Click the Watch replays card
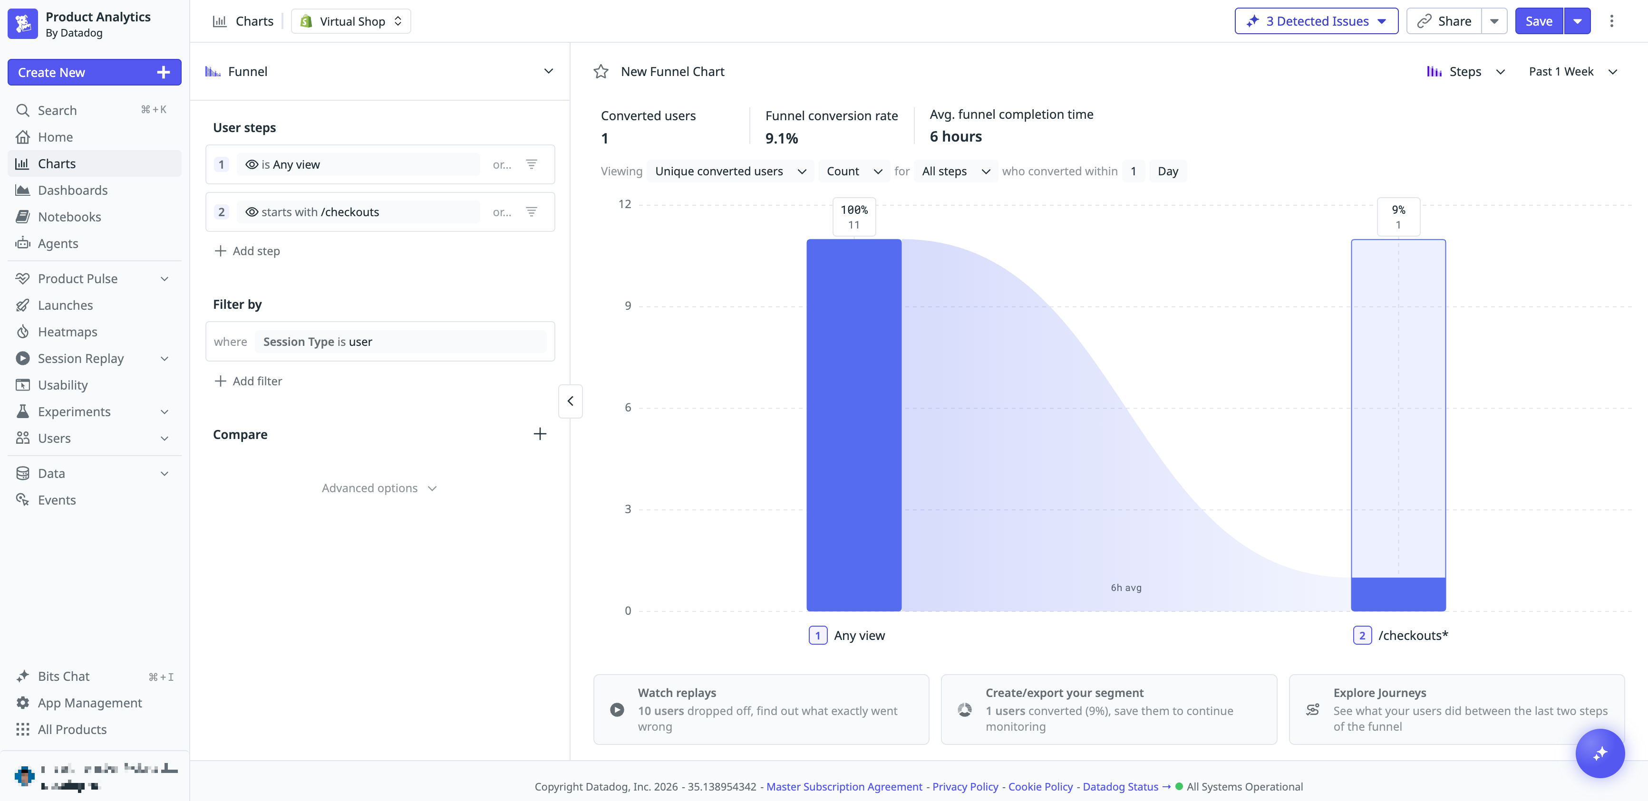The width and height of the screenshot is (1648, 801). tap(761, 710)
